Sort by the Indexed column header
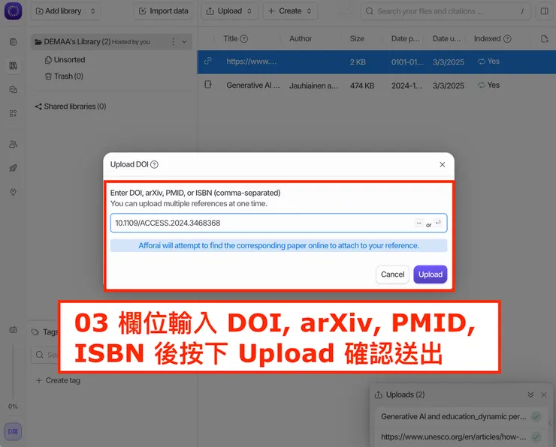 [x=487, y=39]
